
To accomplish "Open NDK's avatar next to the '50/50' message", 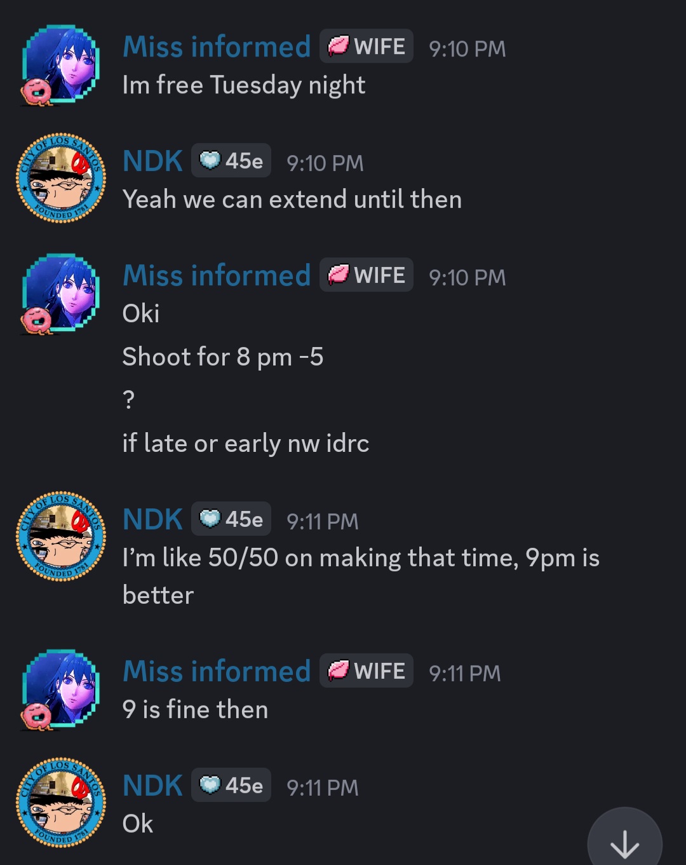I will [x=61, y=536].
